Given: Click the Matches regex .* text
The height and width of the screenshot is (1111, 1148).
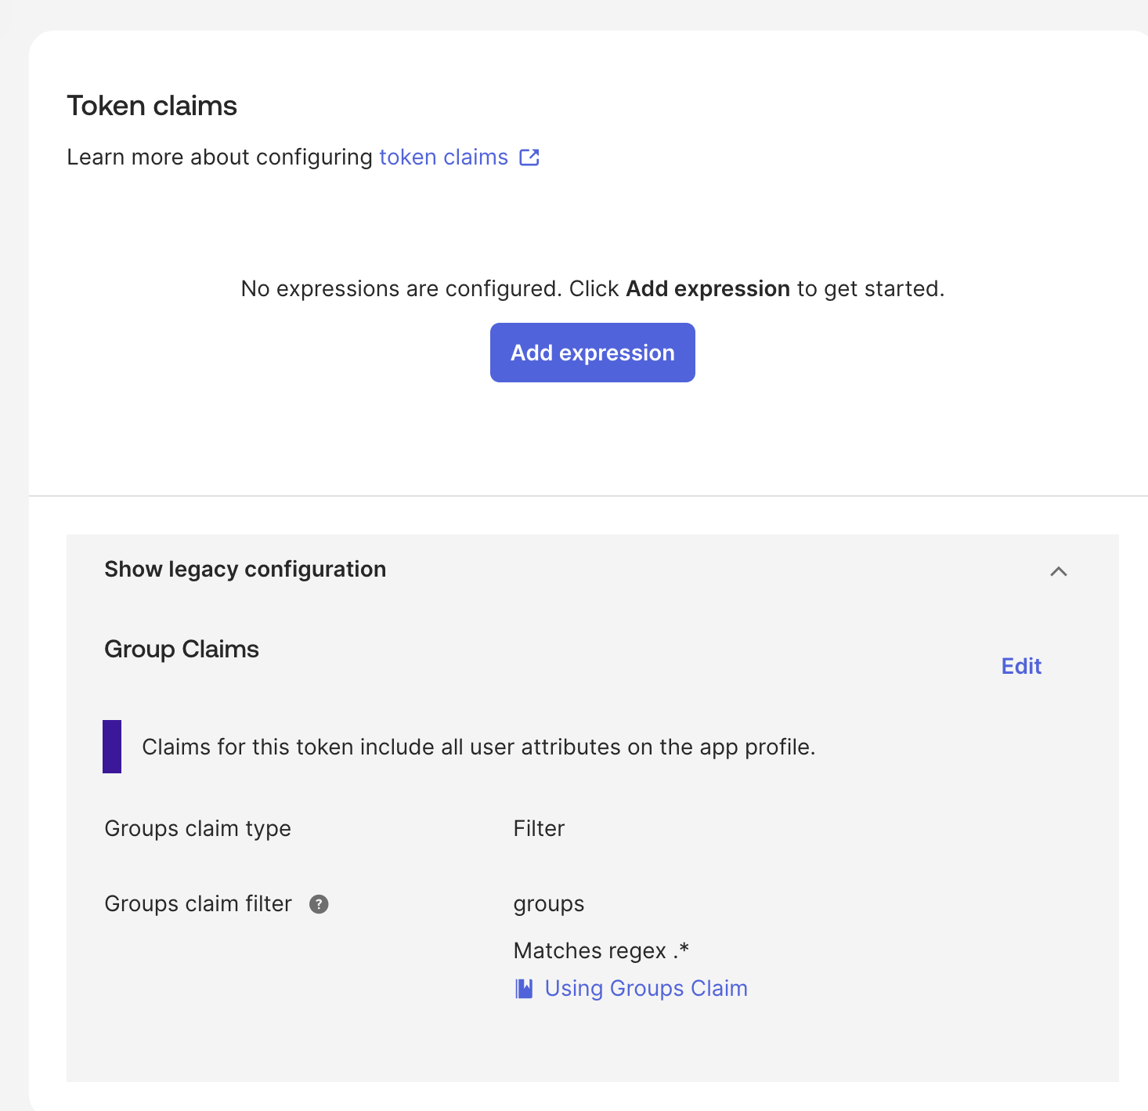Looking at the screenshot, I should [601, 950].
